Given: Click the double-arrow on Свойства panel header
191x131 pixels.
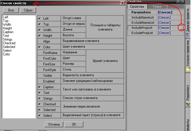Looking at the screenshot, I should click(x=182, y=1).
